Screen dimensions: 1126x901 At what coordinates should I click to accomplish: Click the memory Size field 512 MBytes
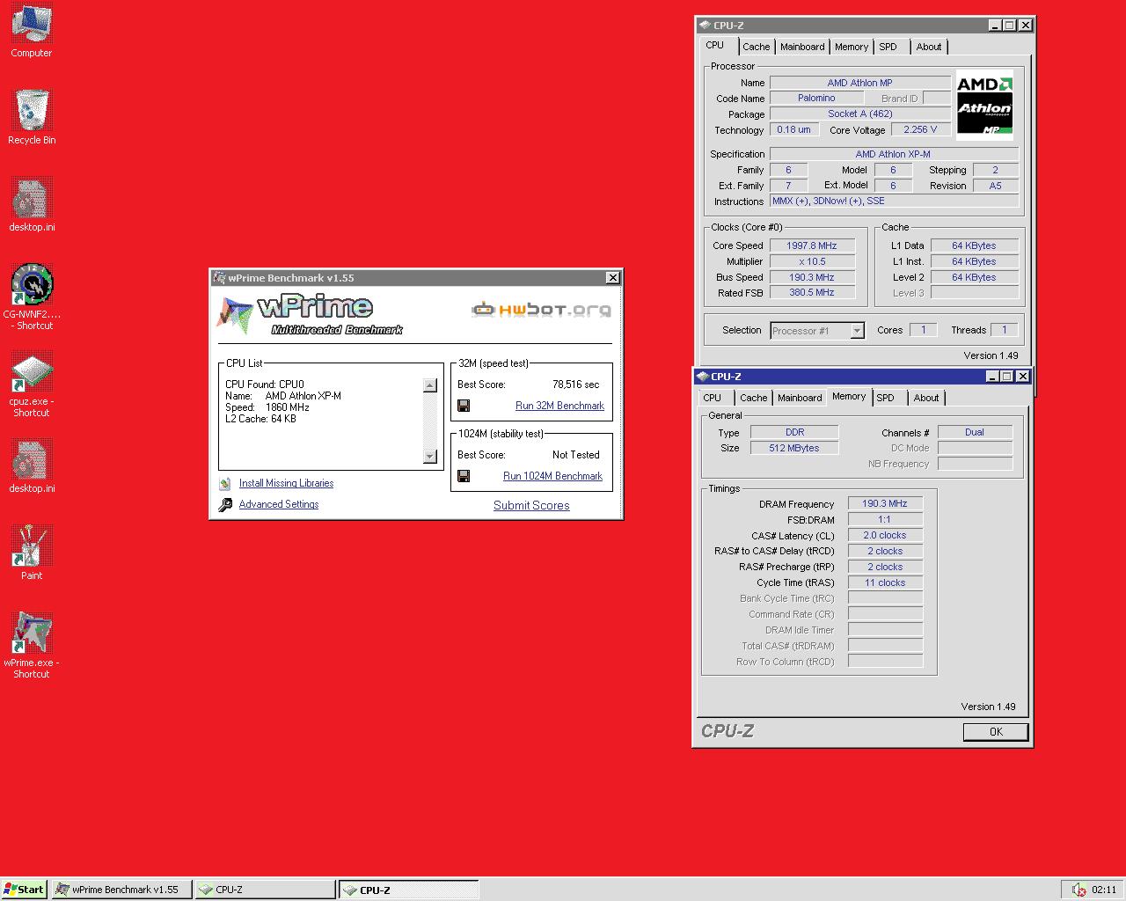point(794,448)
